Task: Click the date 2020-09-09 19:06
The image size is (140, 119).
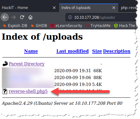Action: pos(73,77)
